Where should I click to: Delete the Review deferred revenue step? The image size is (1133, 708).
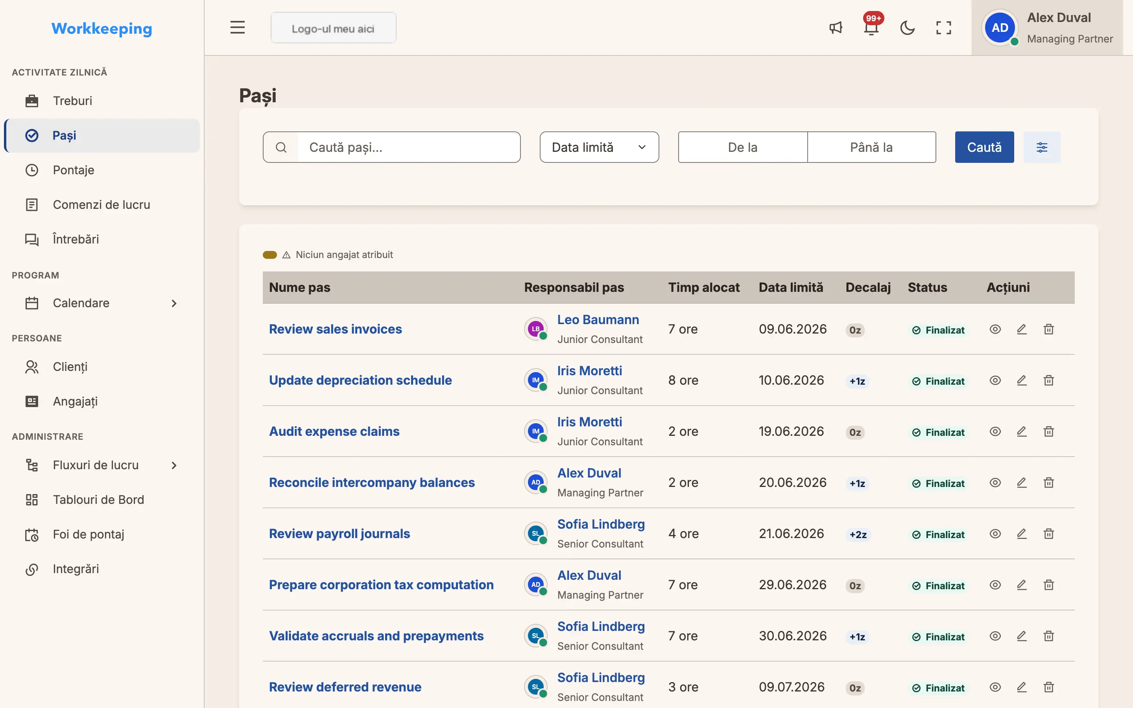click(x=1049, y=687)
